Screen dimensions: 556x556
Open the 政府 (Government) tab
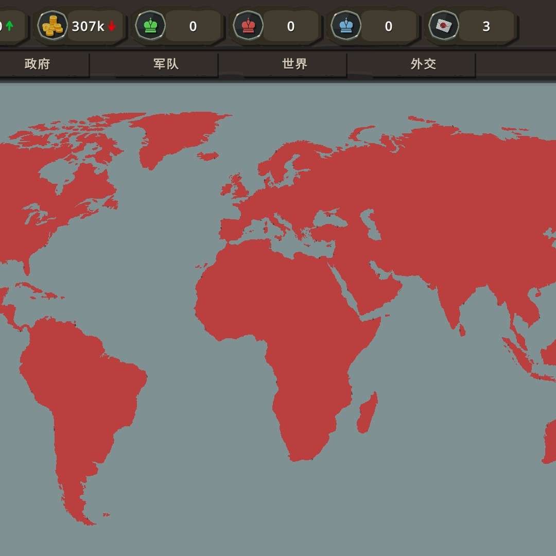coord(37,64)
